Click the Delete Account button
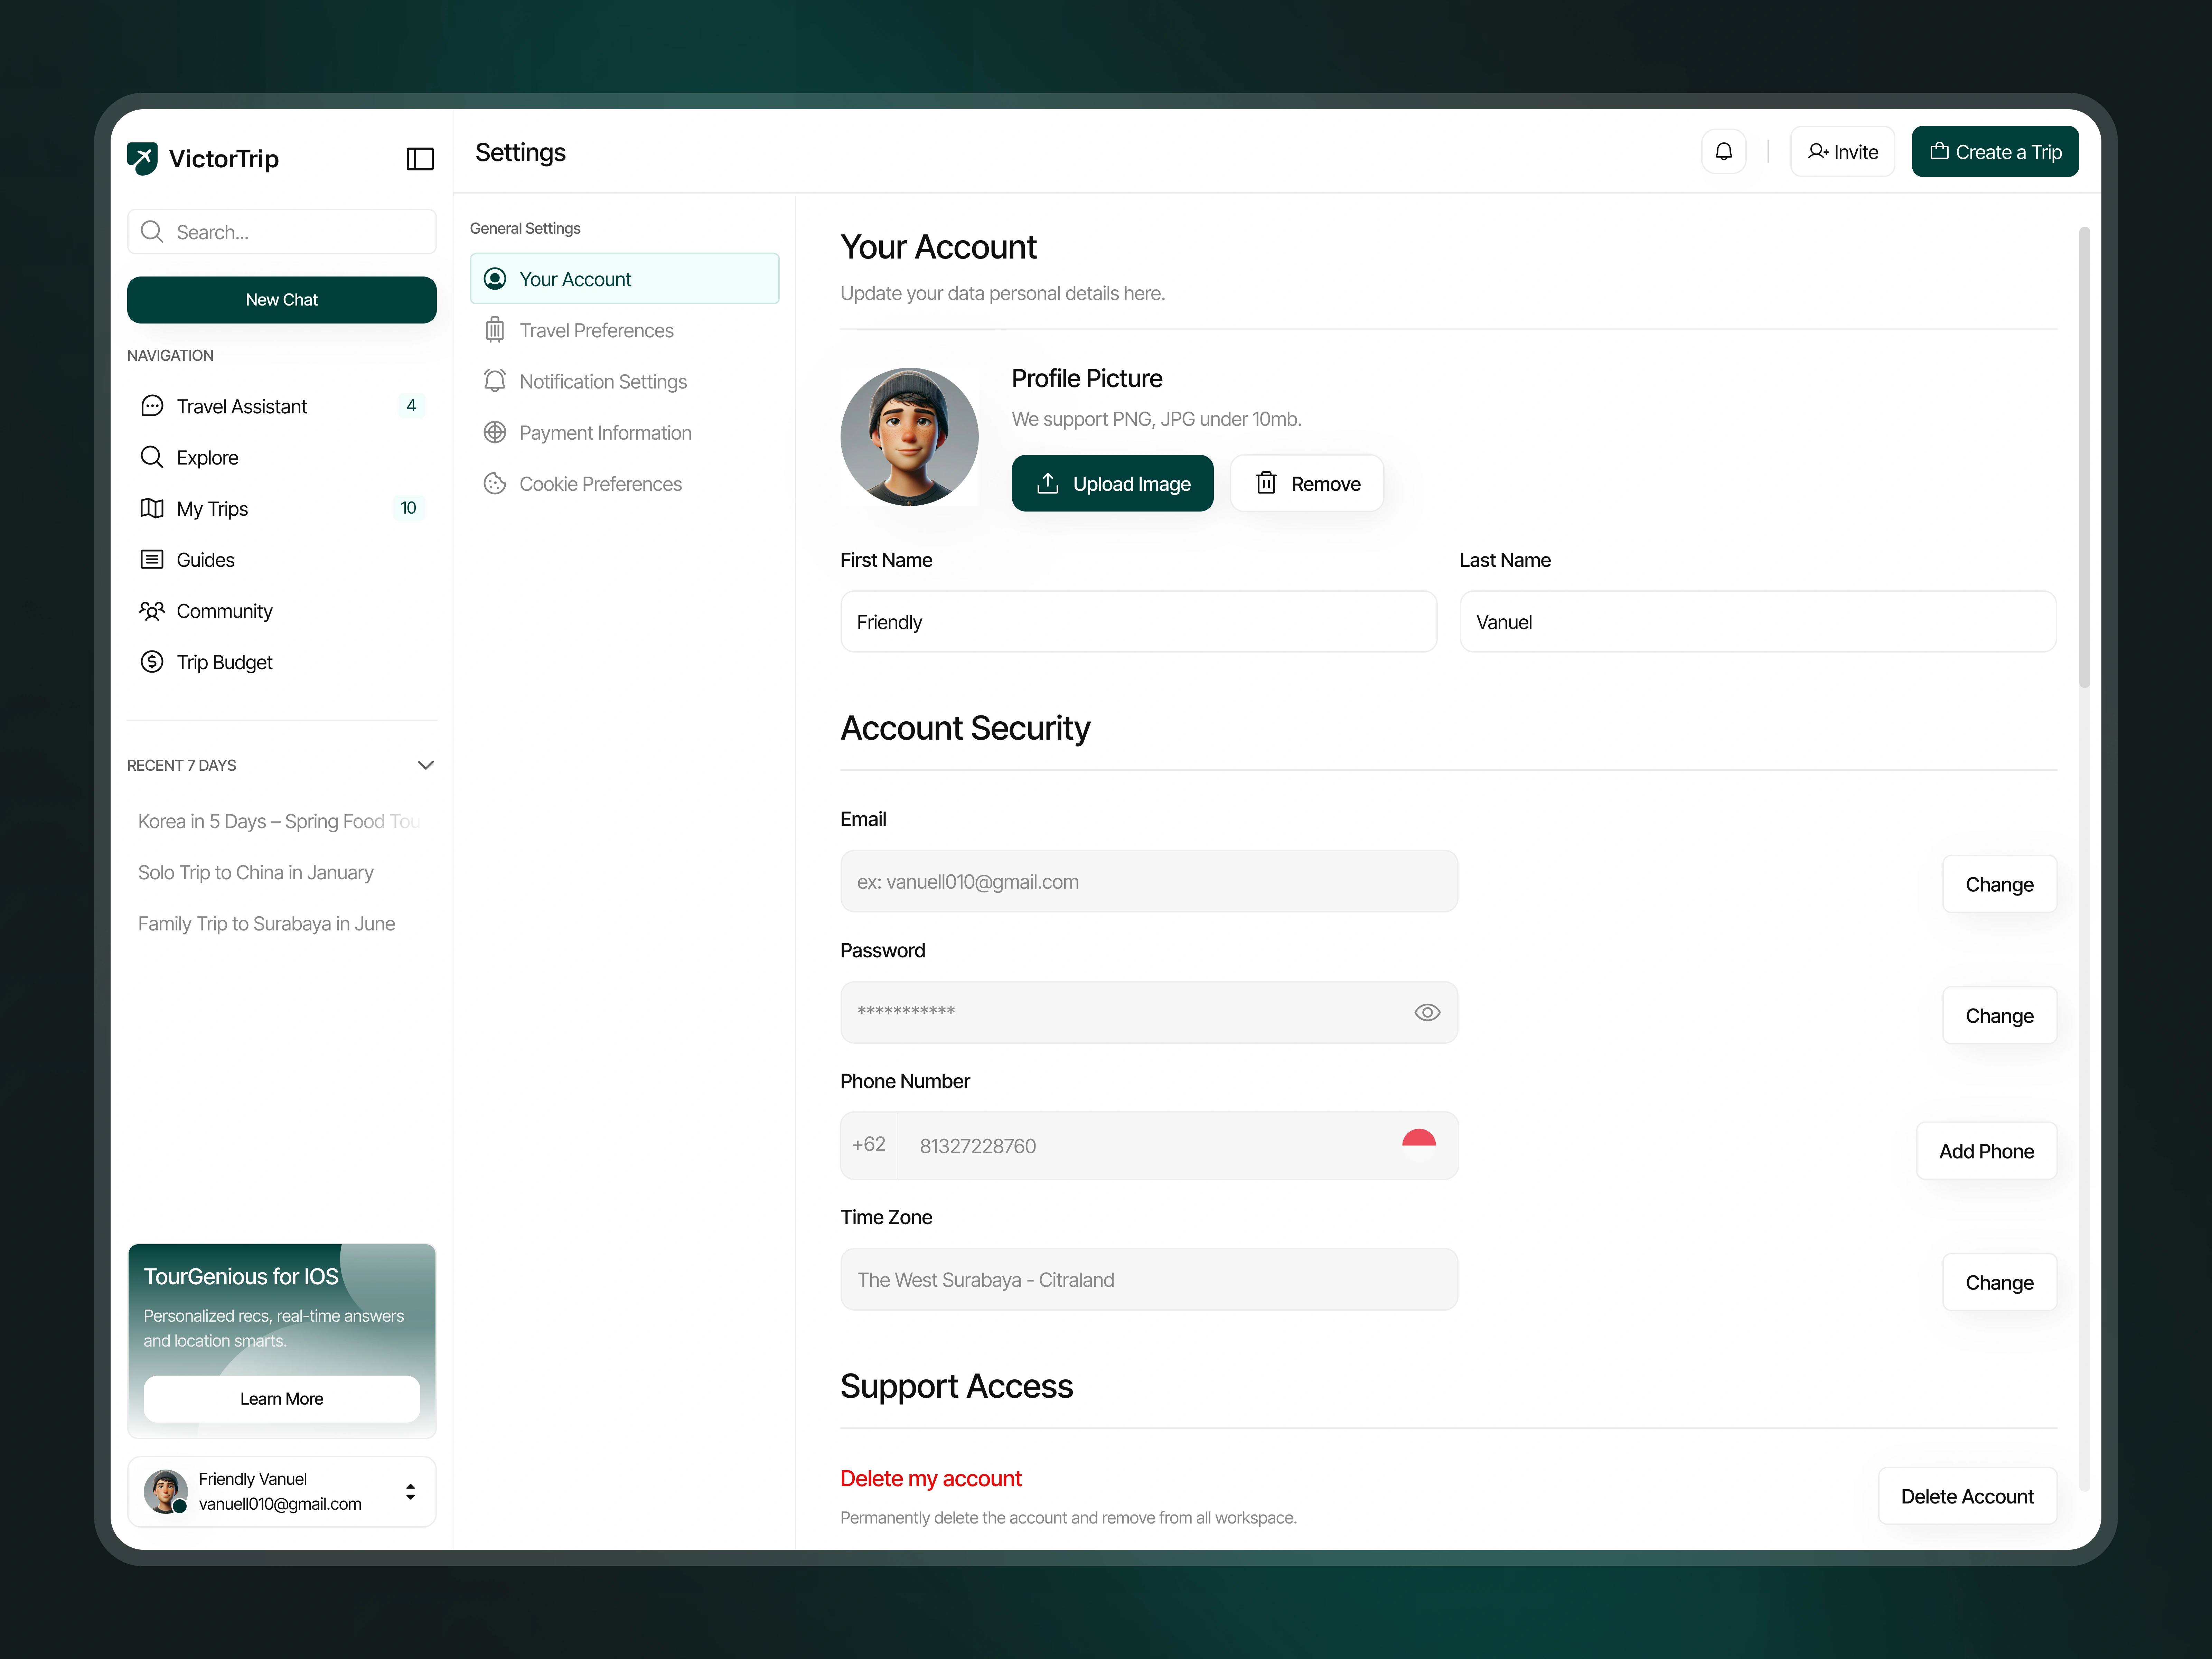Image resolution: width=2212 pixels, height=1659 pixels. [1967, 1496]
